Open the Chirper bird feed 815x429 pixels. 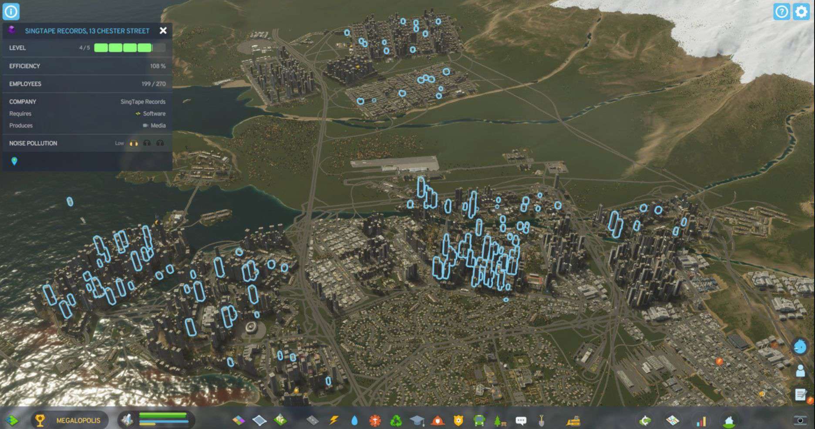(800, 347)
